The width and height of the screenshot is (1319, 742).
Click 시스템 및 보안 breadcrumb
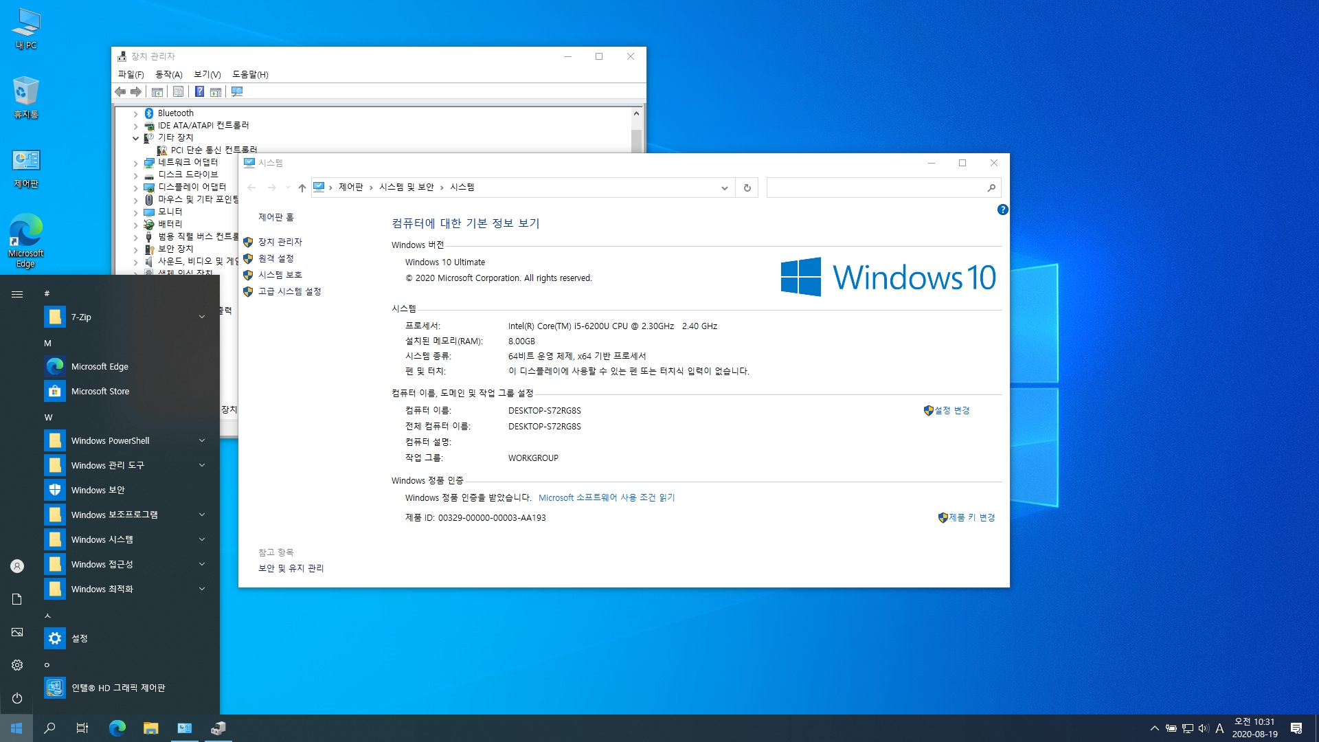tap(407, 187)
